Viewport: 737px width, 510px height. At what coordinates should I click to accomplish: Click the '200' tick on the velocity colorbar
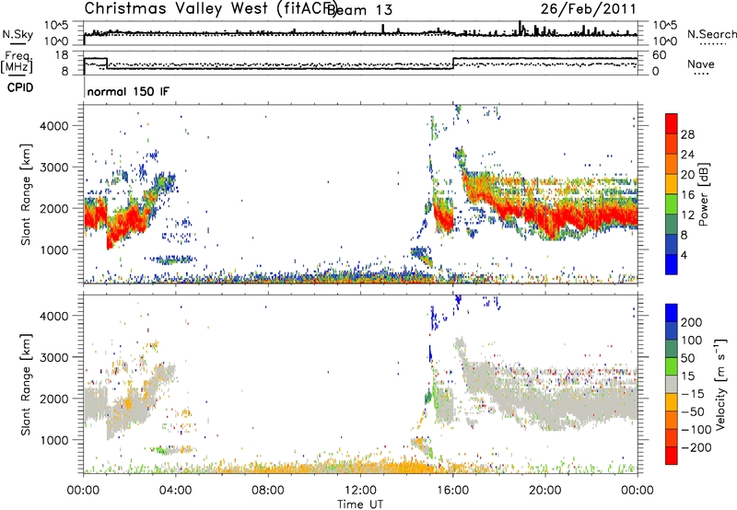[692, 322]
